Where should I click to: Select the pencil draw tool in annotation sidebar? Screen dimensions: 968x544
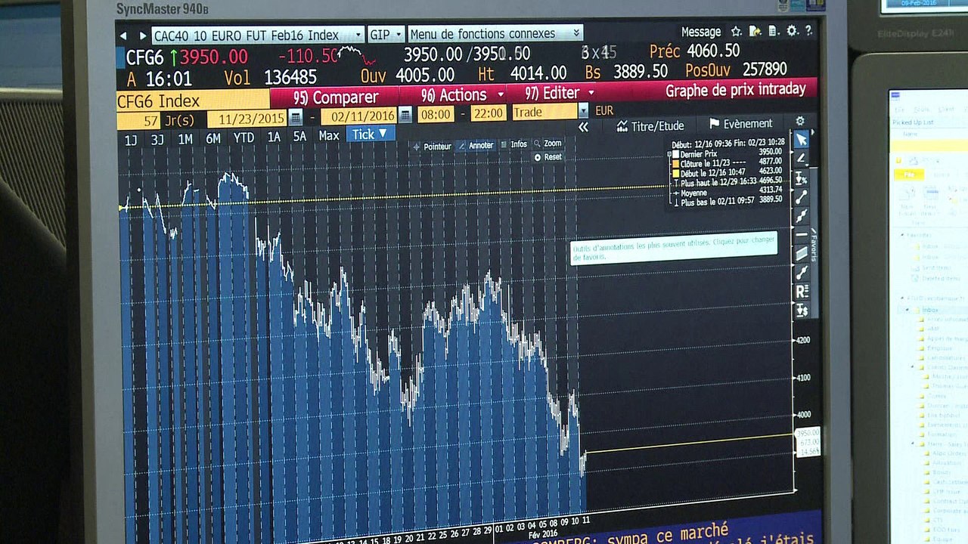coord(802,159)
